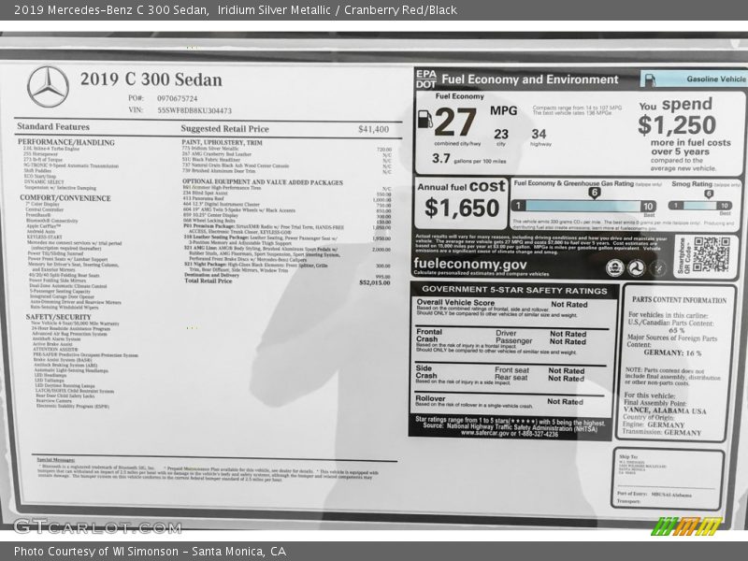
Task: Click the fuel pump icon beside 27 MPG
Action: click(x=425, y=119)
